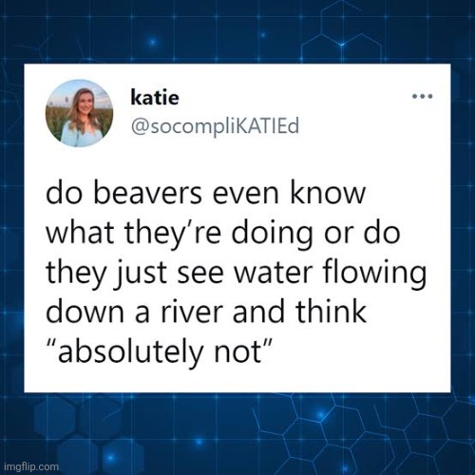Image resolution: width=475 pixels, height=475 pixels.
Task: Click the word "even" in the tweet
Action: (245, 195)
